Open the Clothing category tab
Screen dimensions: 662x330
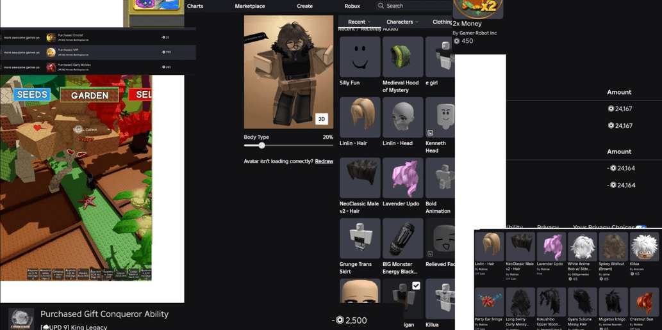tap(442, 22)
